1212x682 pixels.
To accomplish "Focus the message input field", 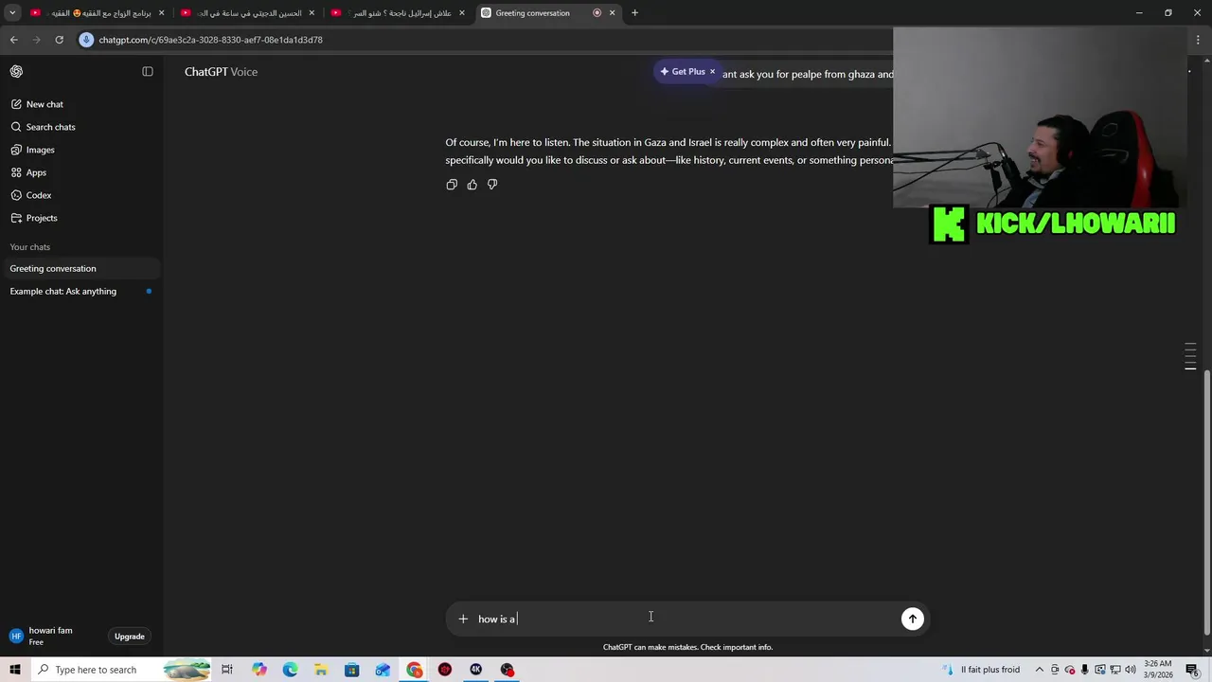I will coord(686,619).
